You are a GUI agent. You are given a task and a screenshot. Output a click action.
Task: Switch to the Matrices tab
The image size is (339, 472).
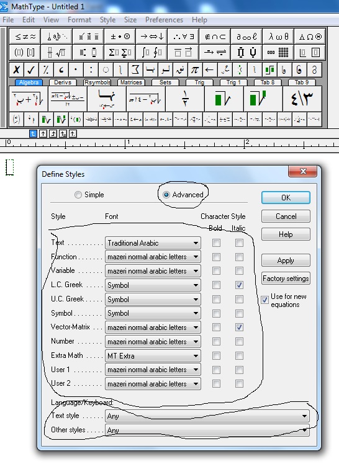[x=131, y=82]
